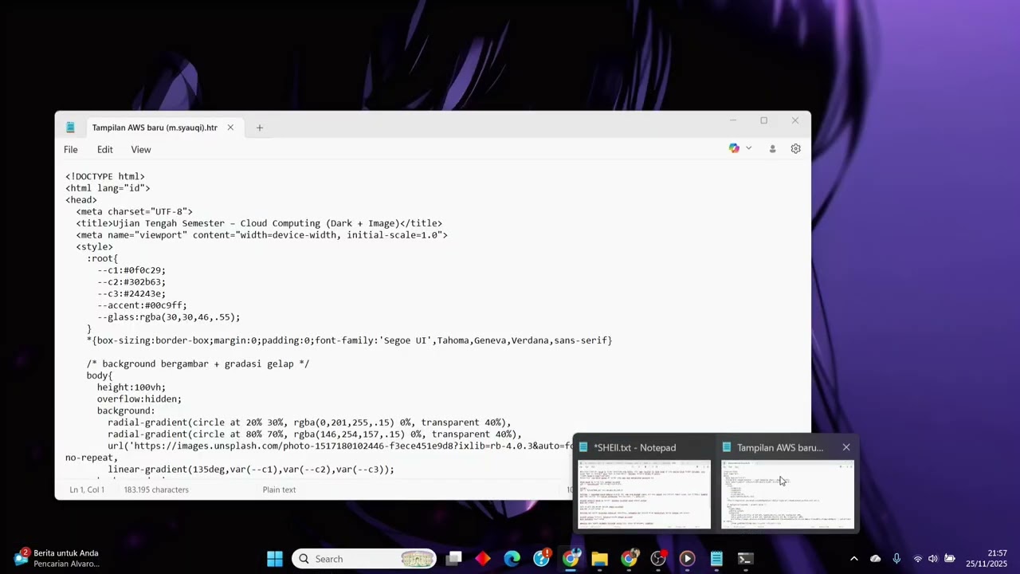Click the '--c1:#0f0c29;' line
The height and width of the screenshot is (574, 1020).
(x=131, y=270)
